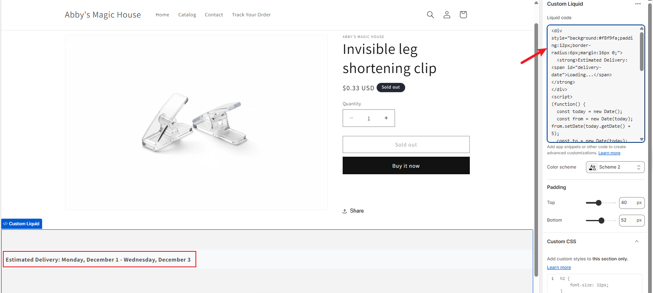Open the Custom Liquid three-dots menu

pyautogui.click(x=638, y=4)
